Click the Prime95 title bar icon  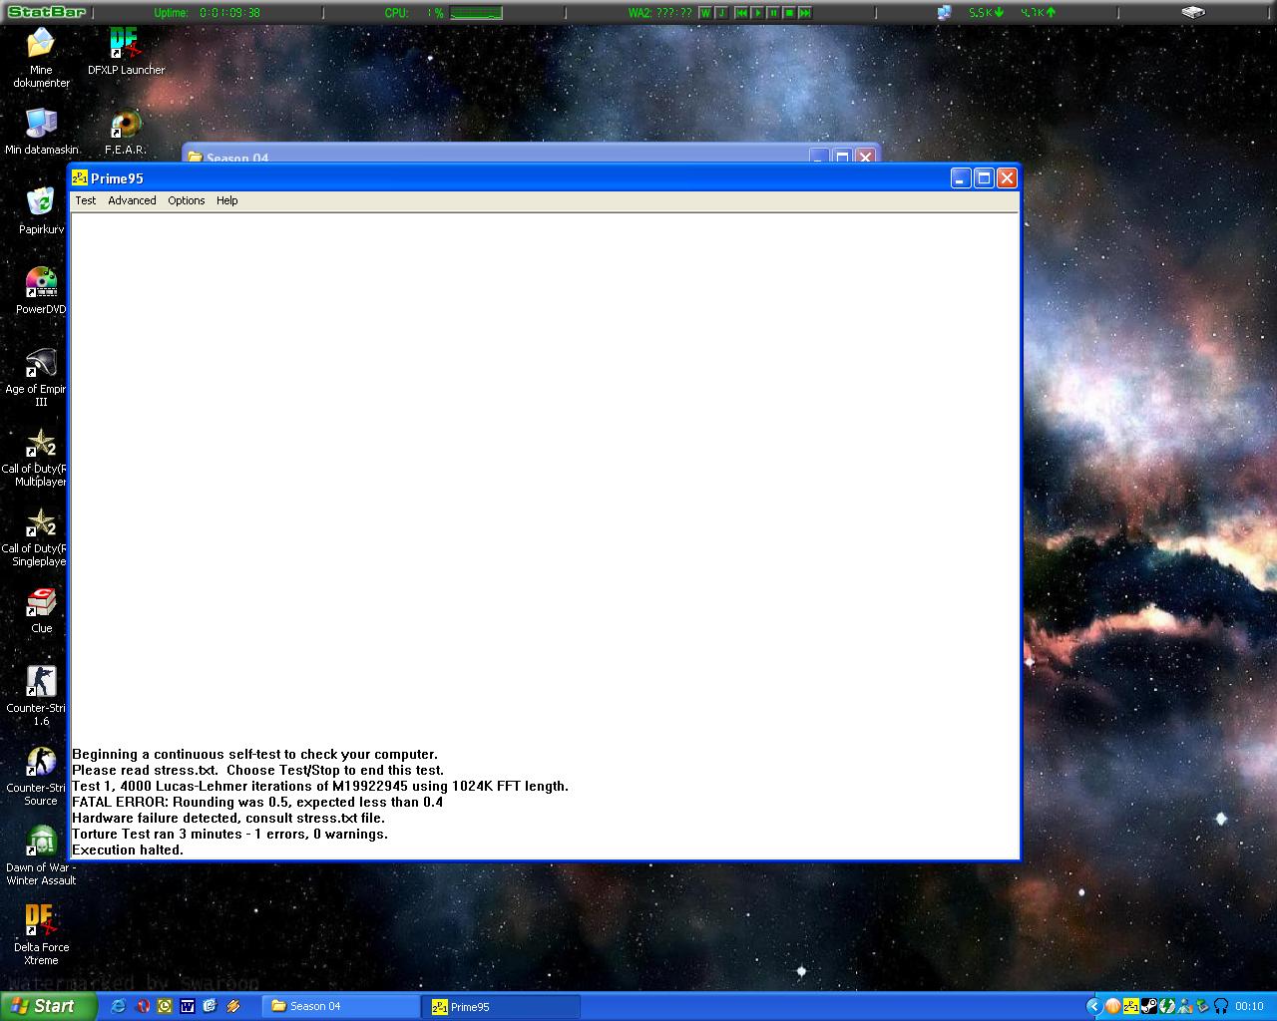click(x=80, y=178)
